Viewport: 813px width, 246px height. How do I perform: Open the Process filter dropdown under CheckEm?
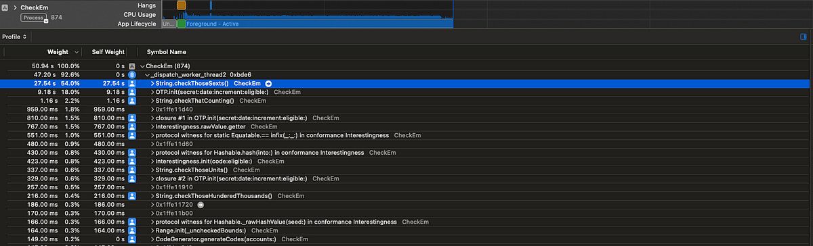pyautogui.click(x=33, y=18)
